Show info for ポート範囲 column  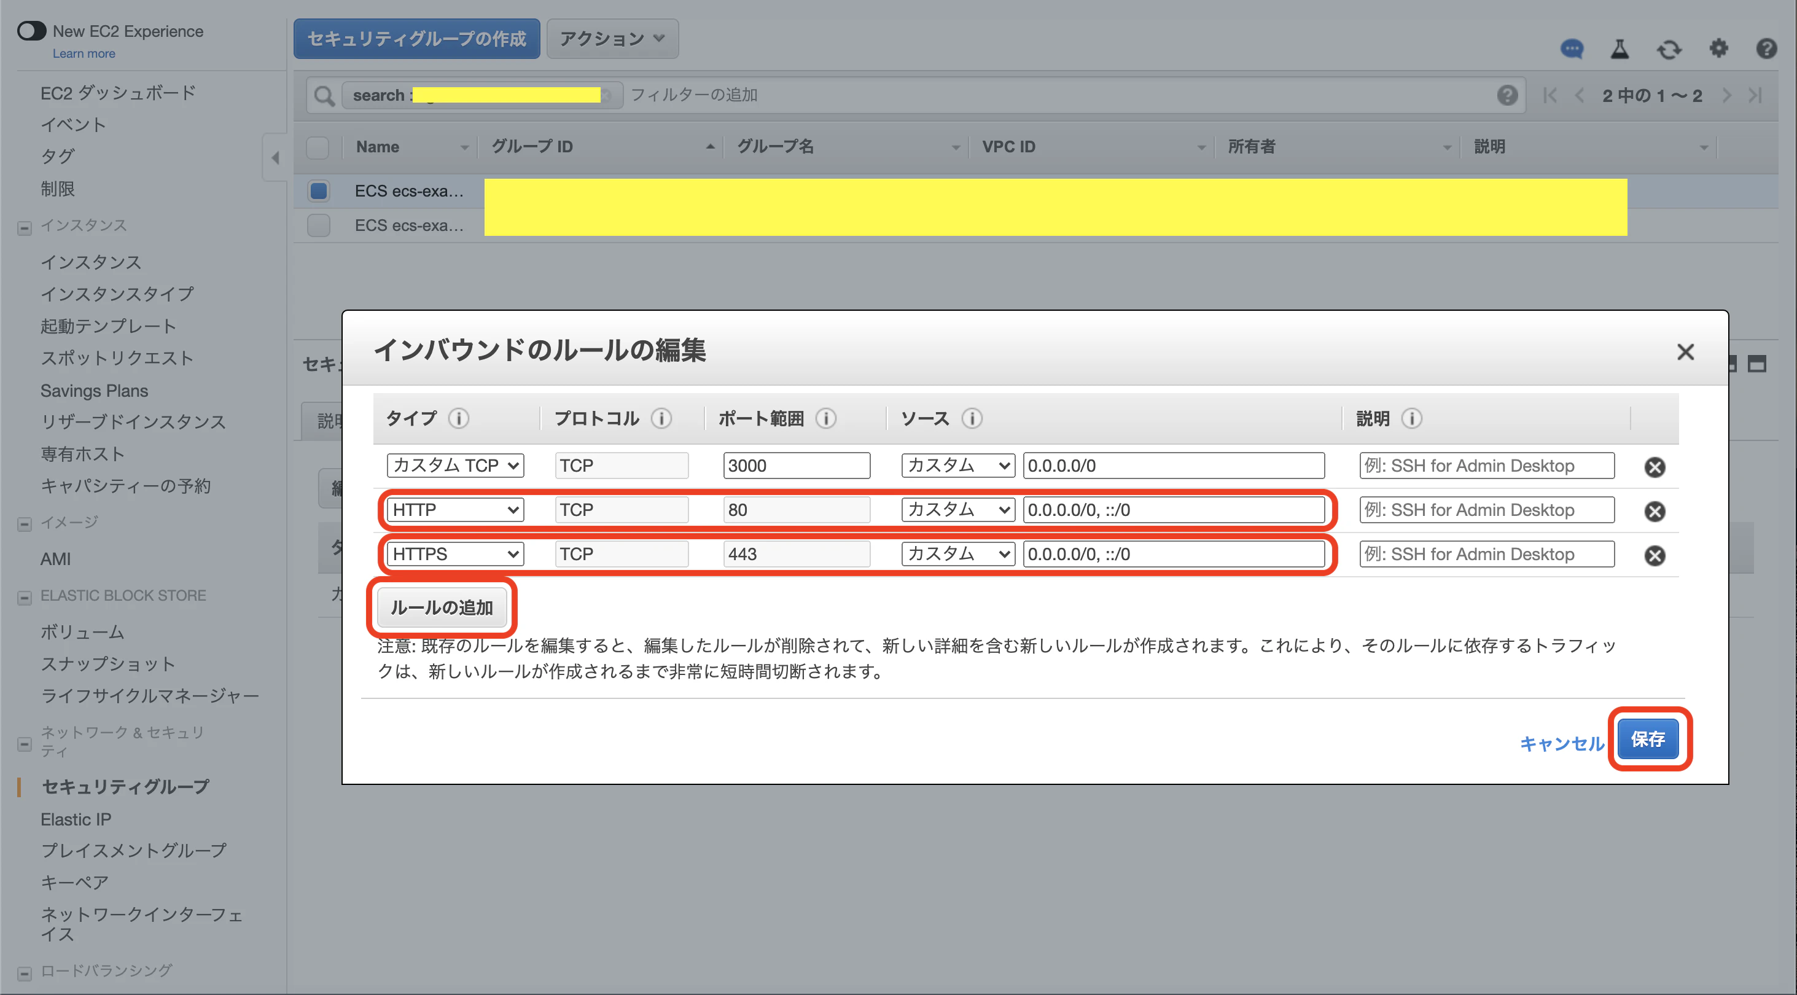(826, 418)
